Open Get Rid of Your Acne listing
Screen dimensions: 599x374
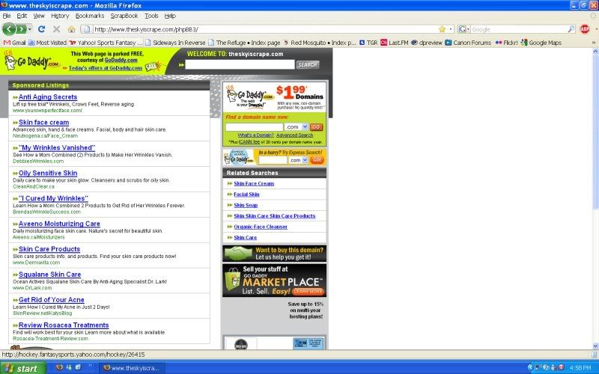pos(51,300)
